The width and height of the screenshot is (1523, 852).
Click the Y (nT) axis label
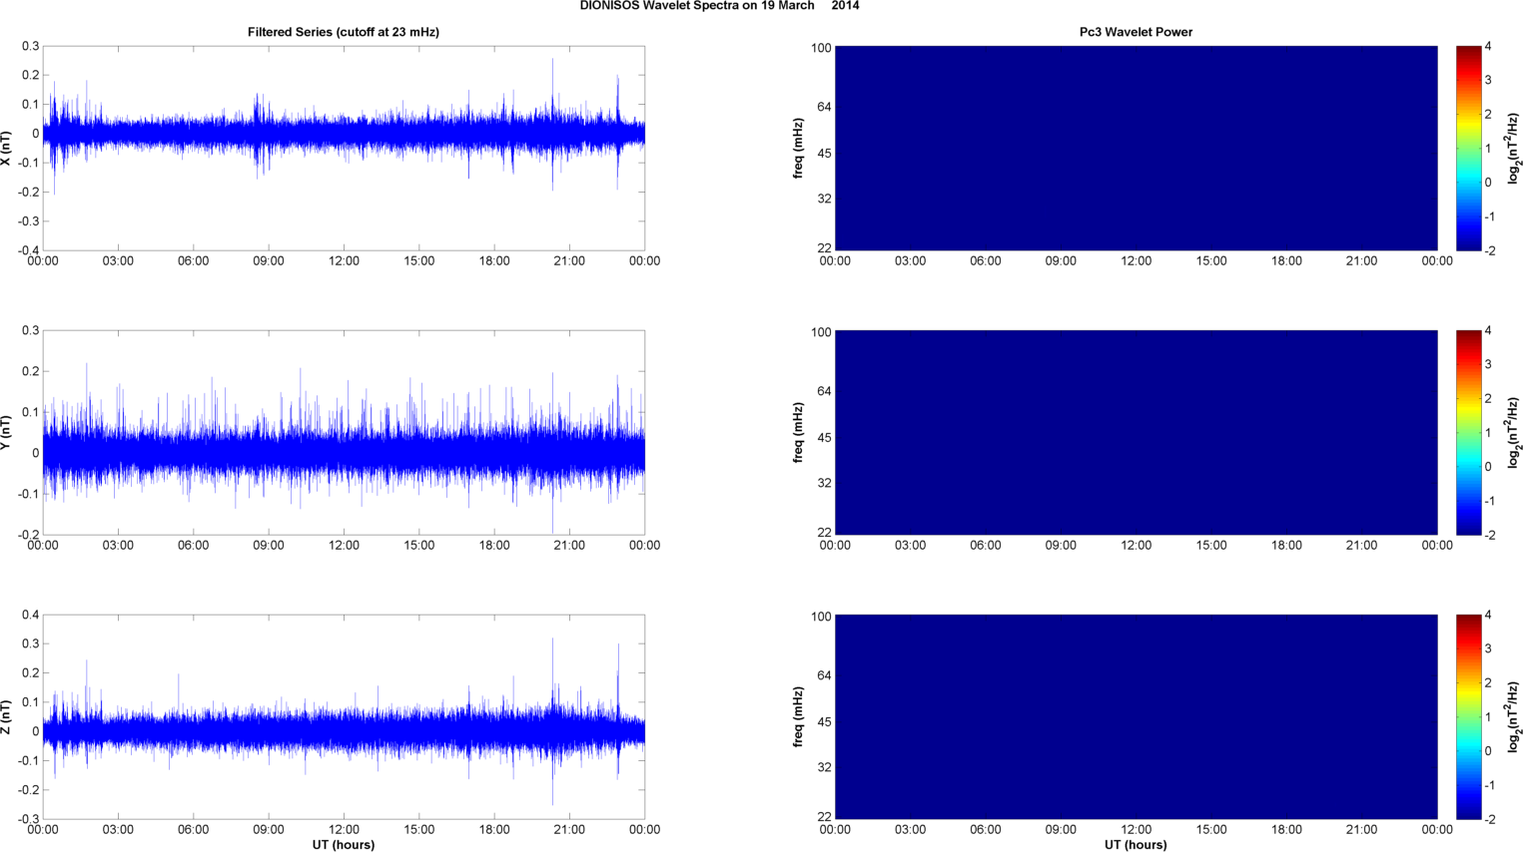click(7, 433)
